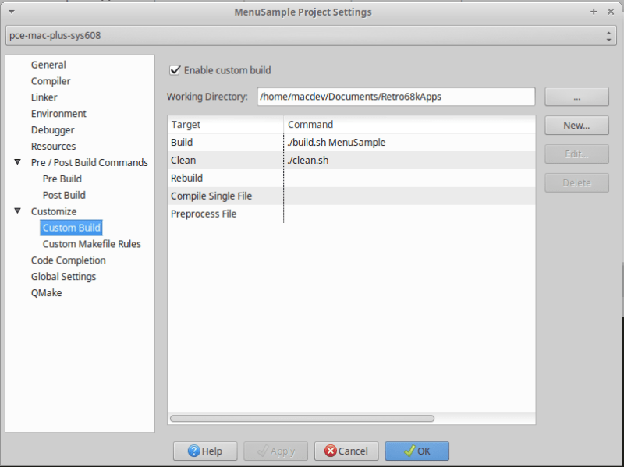Open Custom Makefile Rules page

[x=92, y=244]
